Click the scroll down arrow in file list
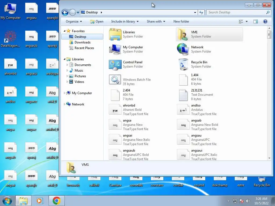 (x=269, y=158)
